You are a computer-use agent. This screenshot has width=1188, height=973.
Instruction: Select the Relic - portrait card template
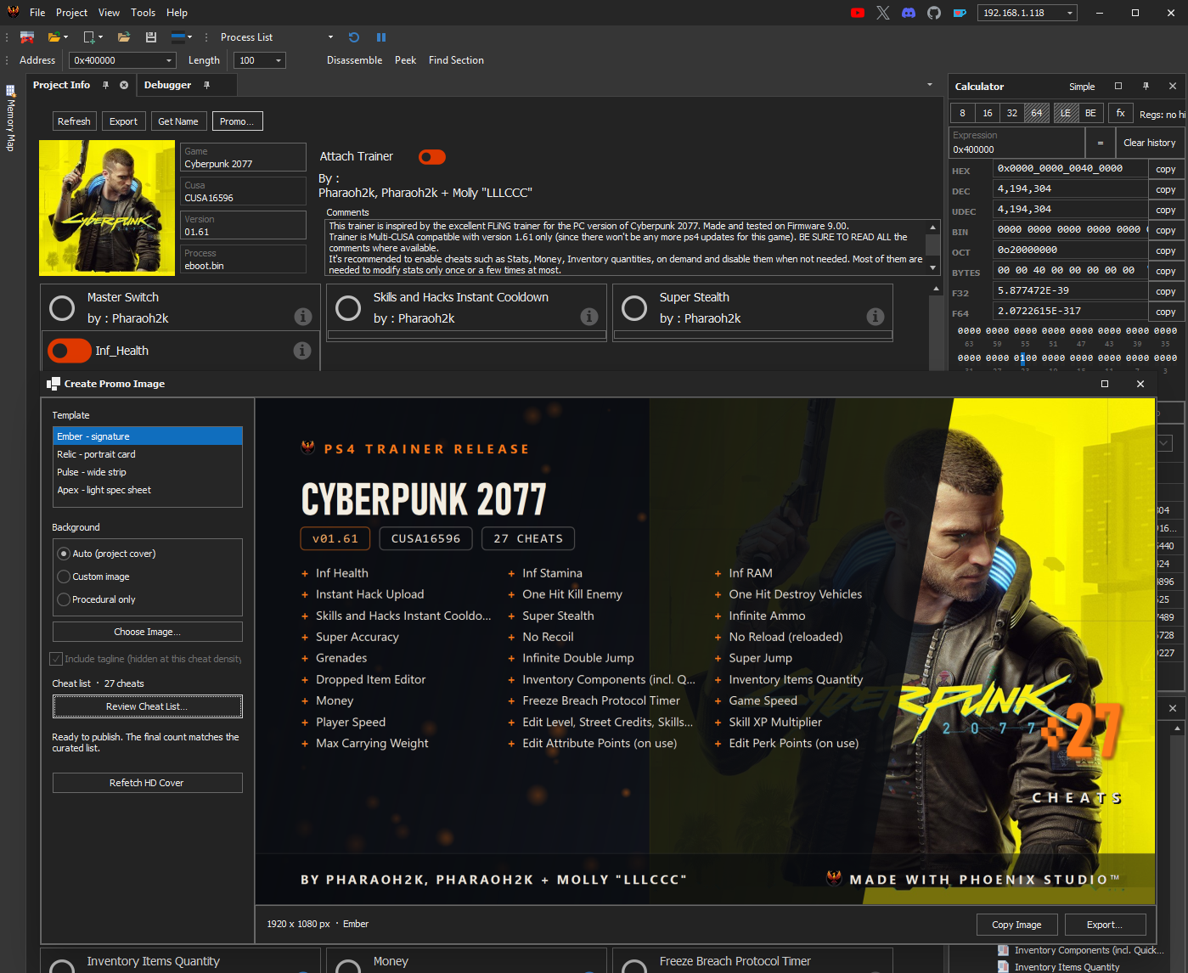148,454
